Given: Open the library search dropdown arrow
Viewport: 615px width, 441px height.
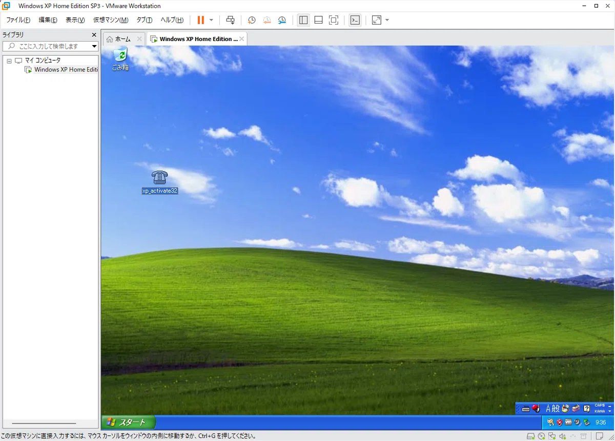Looking at the screenshot, I should click(94, 46).
